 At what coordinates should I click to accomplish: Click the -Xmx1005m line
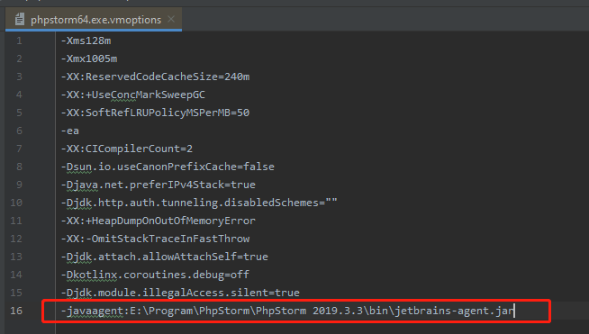point(89,59)
